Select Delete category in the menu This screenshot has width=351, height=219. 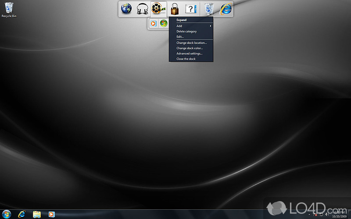coord(186,32)
